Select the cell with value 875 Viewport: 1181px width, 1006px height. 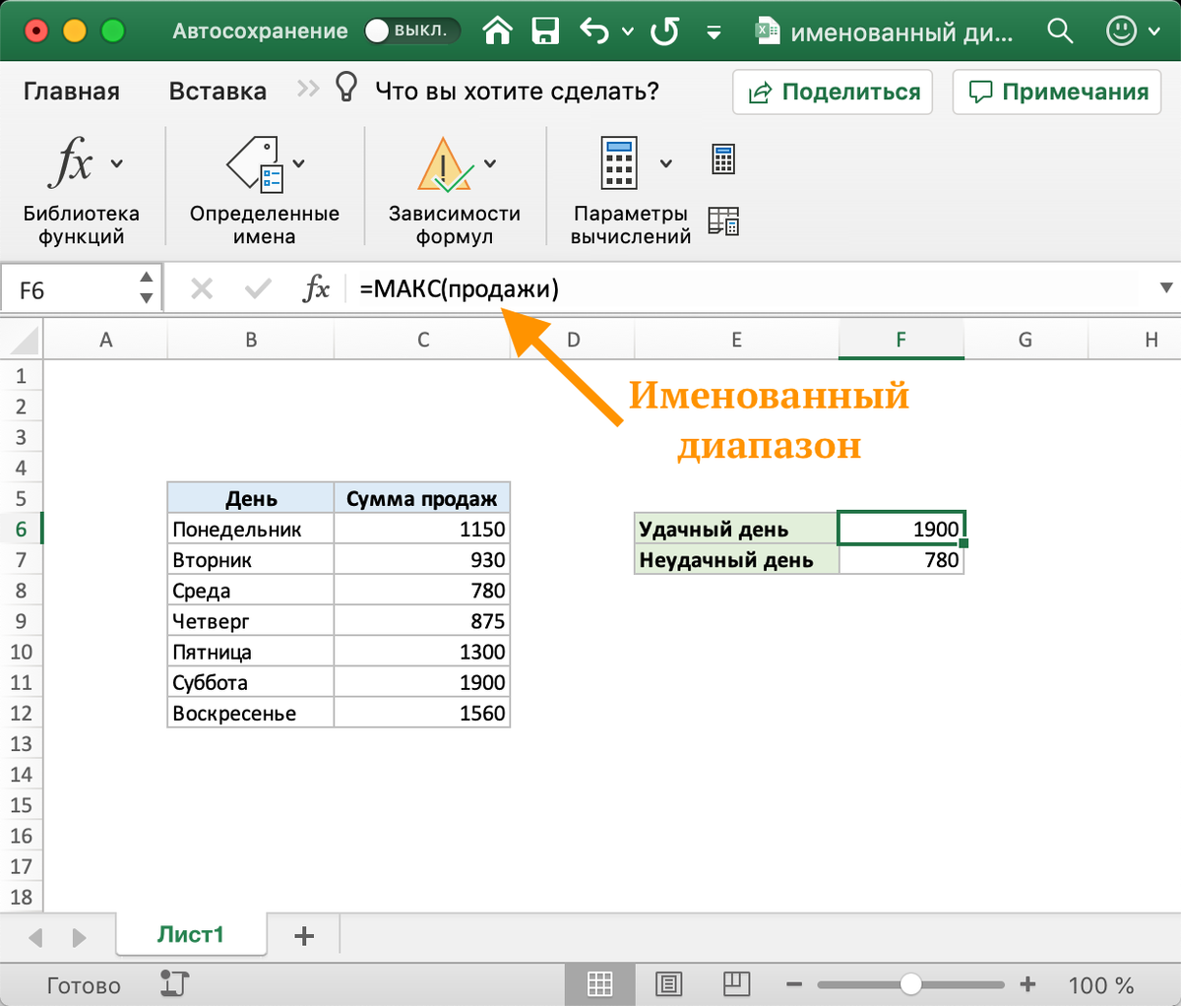(x=422, y=621)
